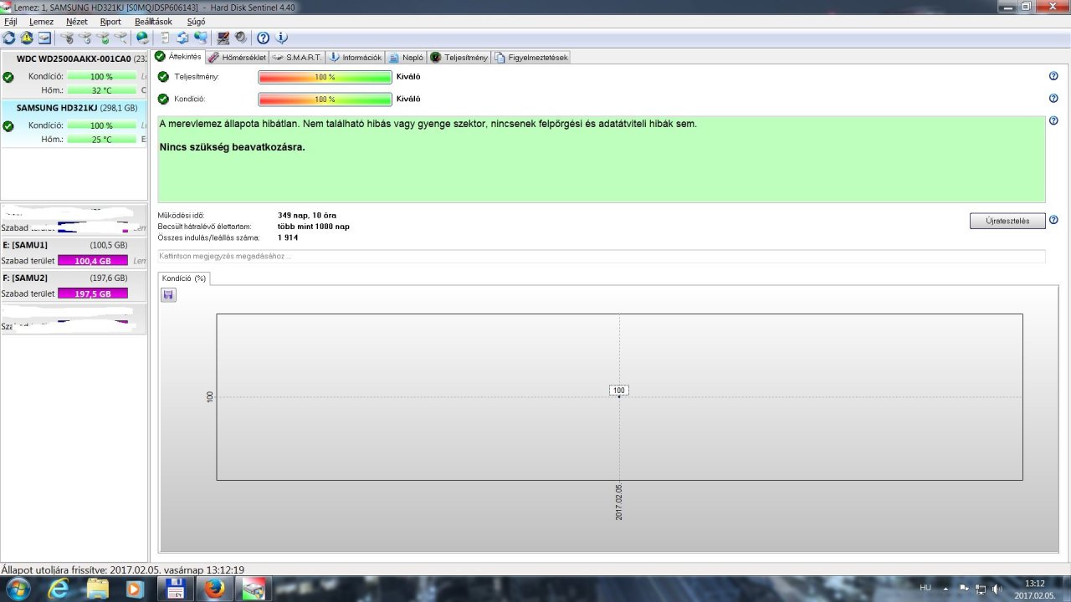
Task: Select the SAMSUNG HD321KJ disk entry
Action: (x=74, y=124)
